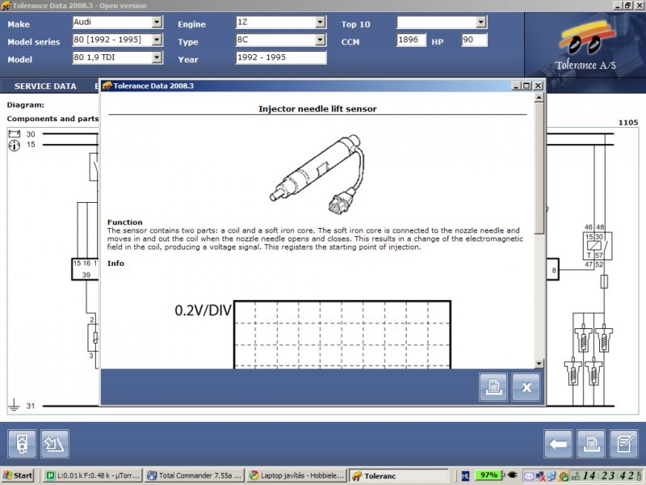Click the Year field 1992 - 1995
The width and height of the screenshot is (646, 485).
[281, 57]
